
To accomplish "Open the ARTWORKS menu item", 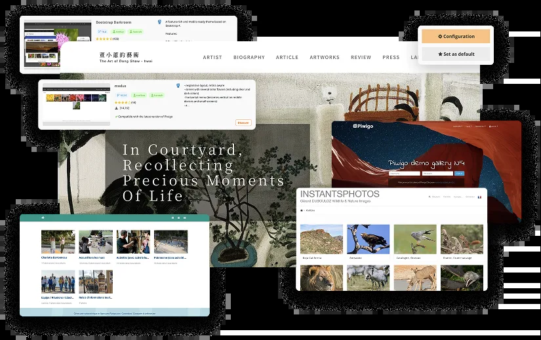I will coord(325,57).
